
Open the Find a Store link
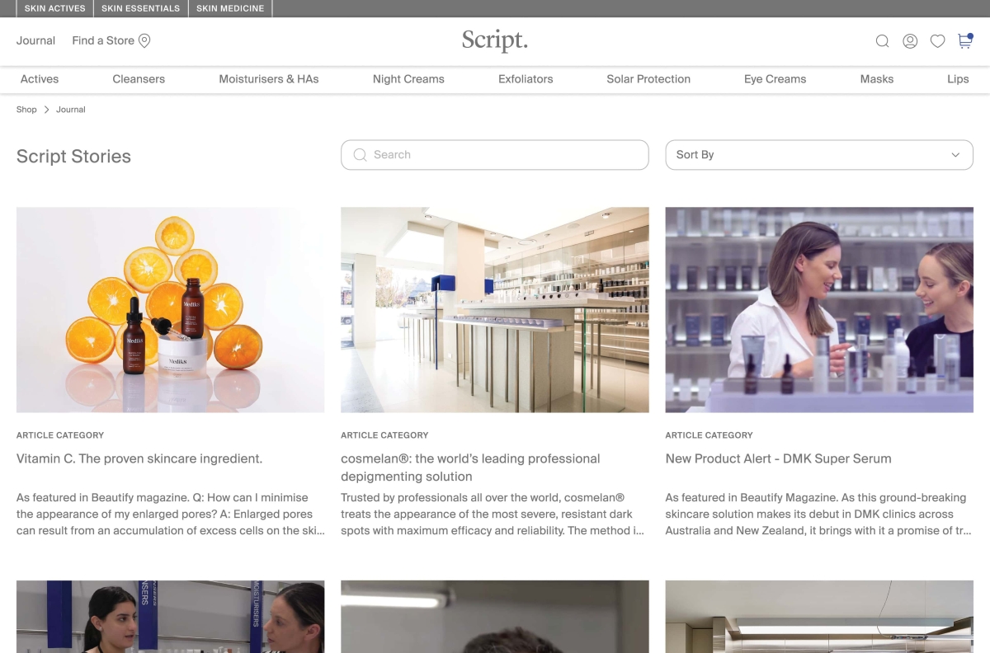[103, 40]
